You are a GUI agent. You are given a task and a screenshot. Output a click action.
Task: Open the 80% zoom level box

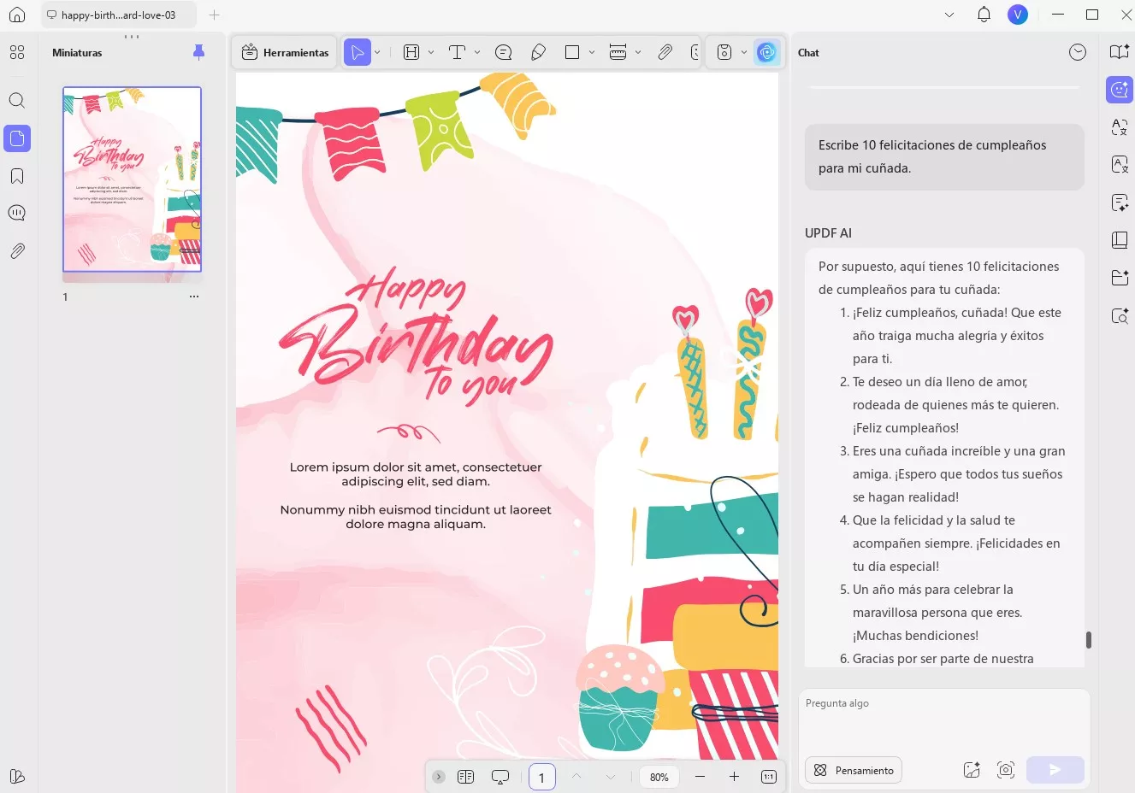(x=659, y=777)
